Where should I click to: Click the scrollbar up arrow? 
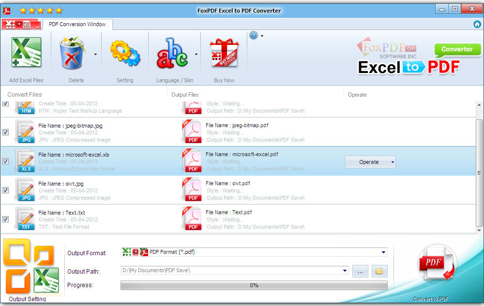coord(479,105)
